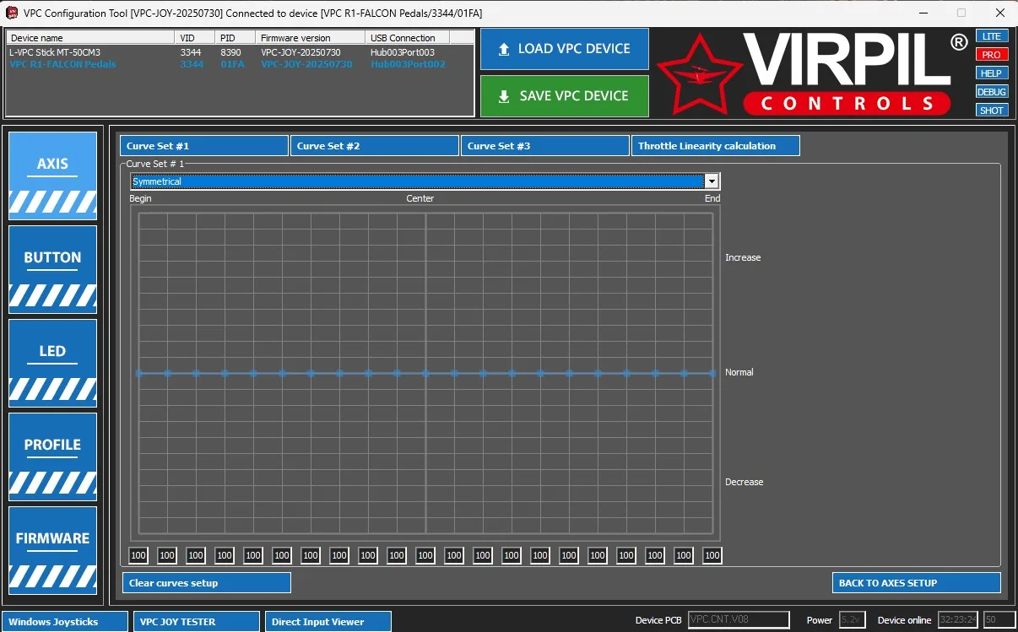
Task: Click the first 100 value box below Begin
Action: click(x=138, y=555)
